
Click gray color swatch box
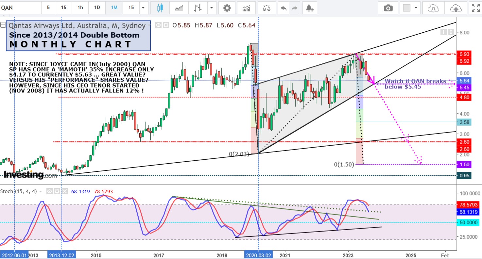pyautogui.click(x=406, y=8)
